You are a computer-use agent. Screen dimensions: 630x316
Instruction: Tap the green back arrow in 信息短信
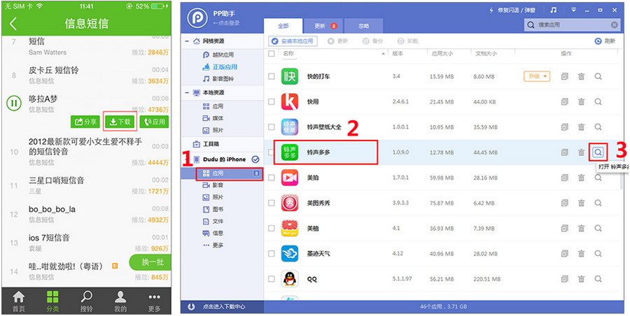pyautogui.click(x=13, y=23)
